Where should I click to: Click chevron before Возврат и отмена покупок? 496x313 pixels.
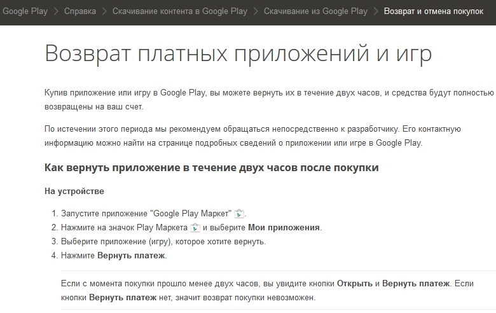(376, 11)
